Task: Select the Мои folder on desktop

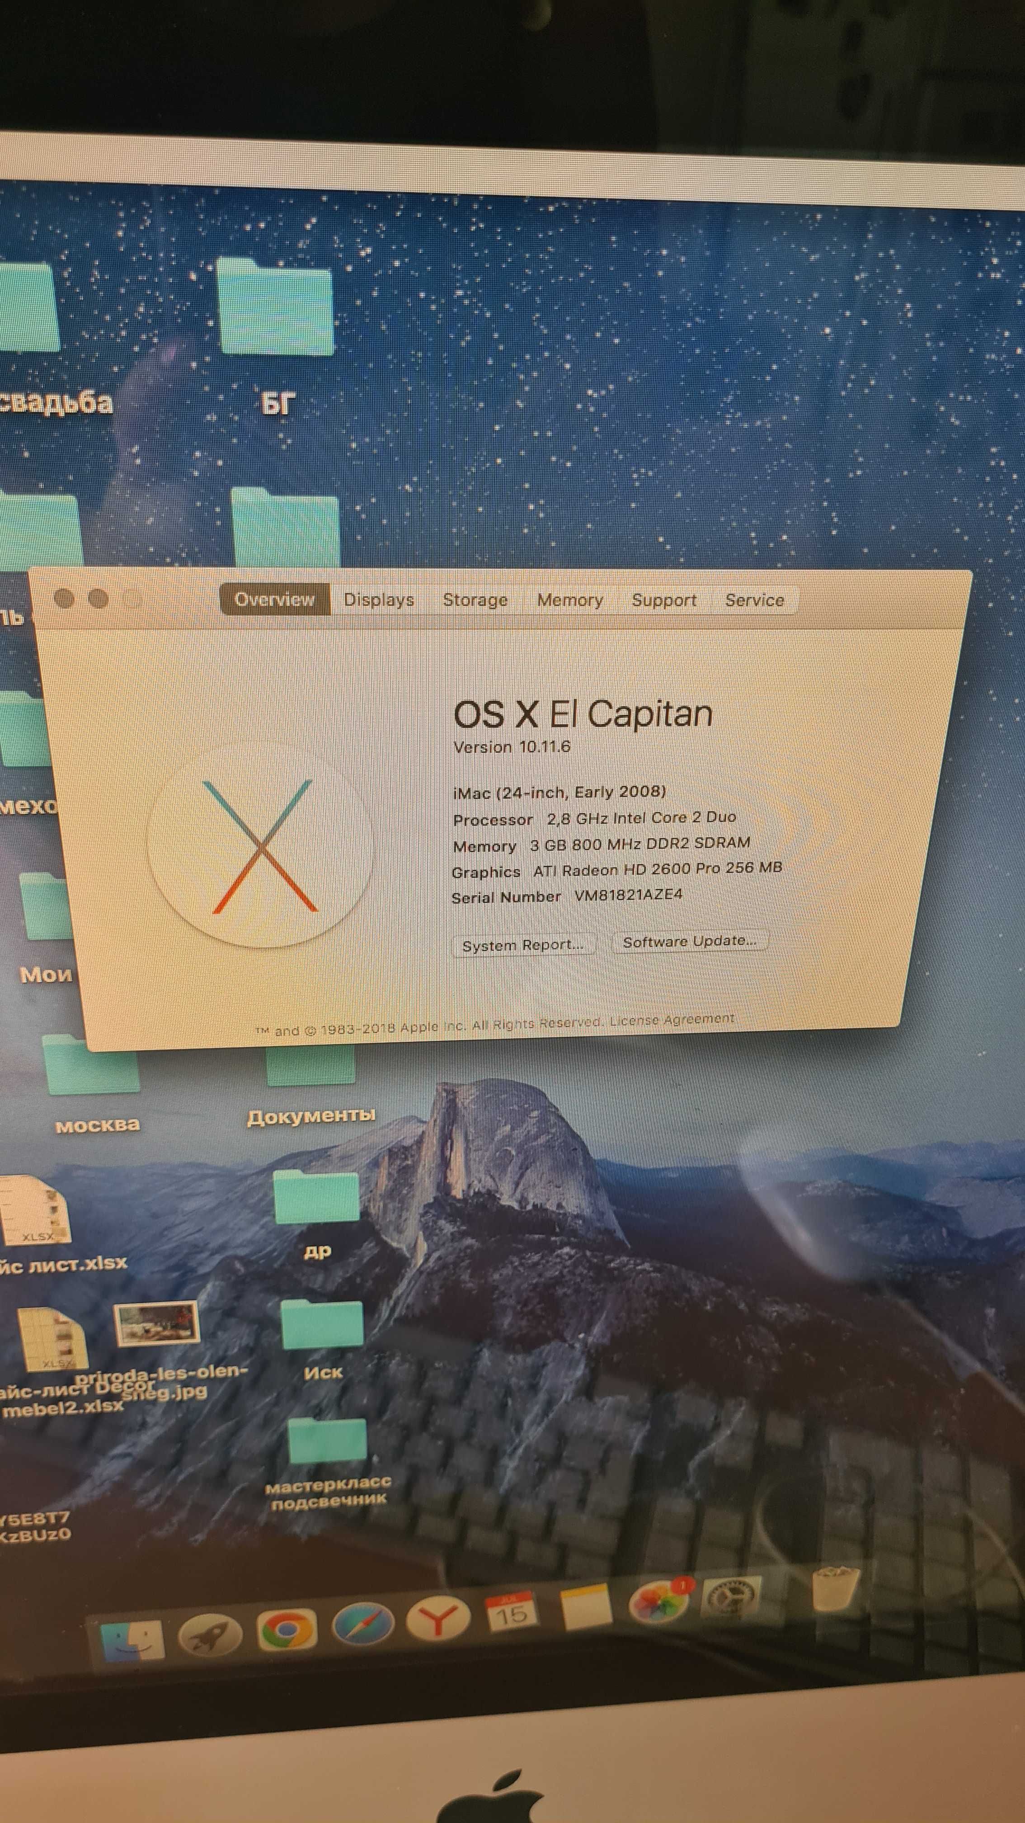Action: coord(46,907)
